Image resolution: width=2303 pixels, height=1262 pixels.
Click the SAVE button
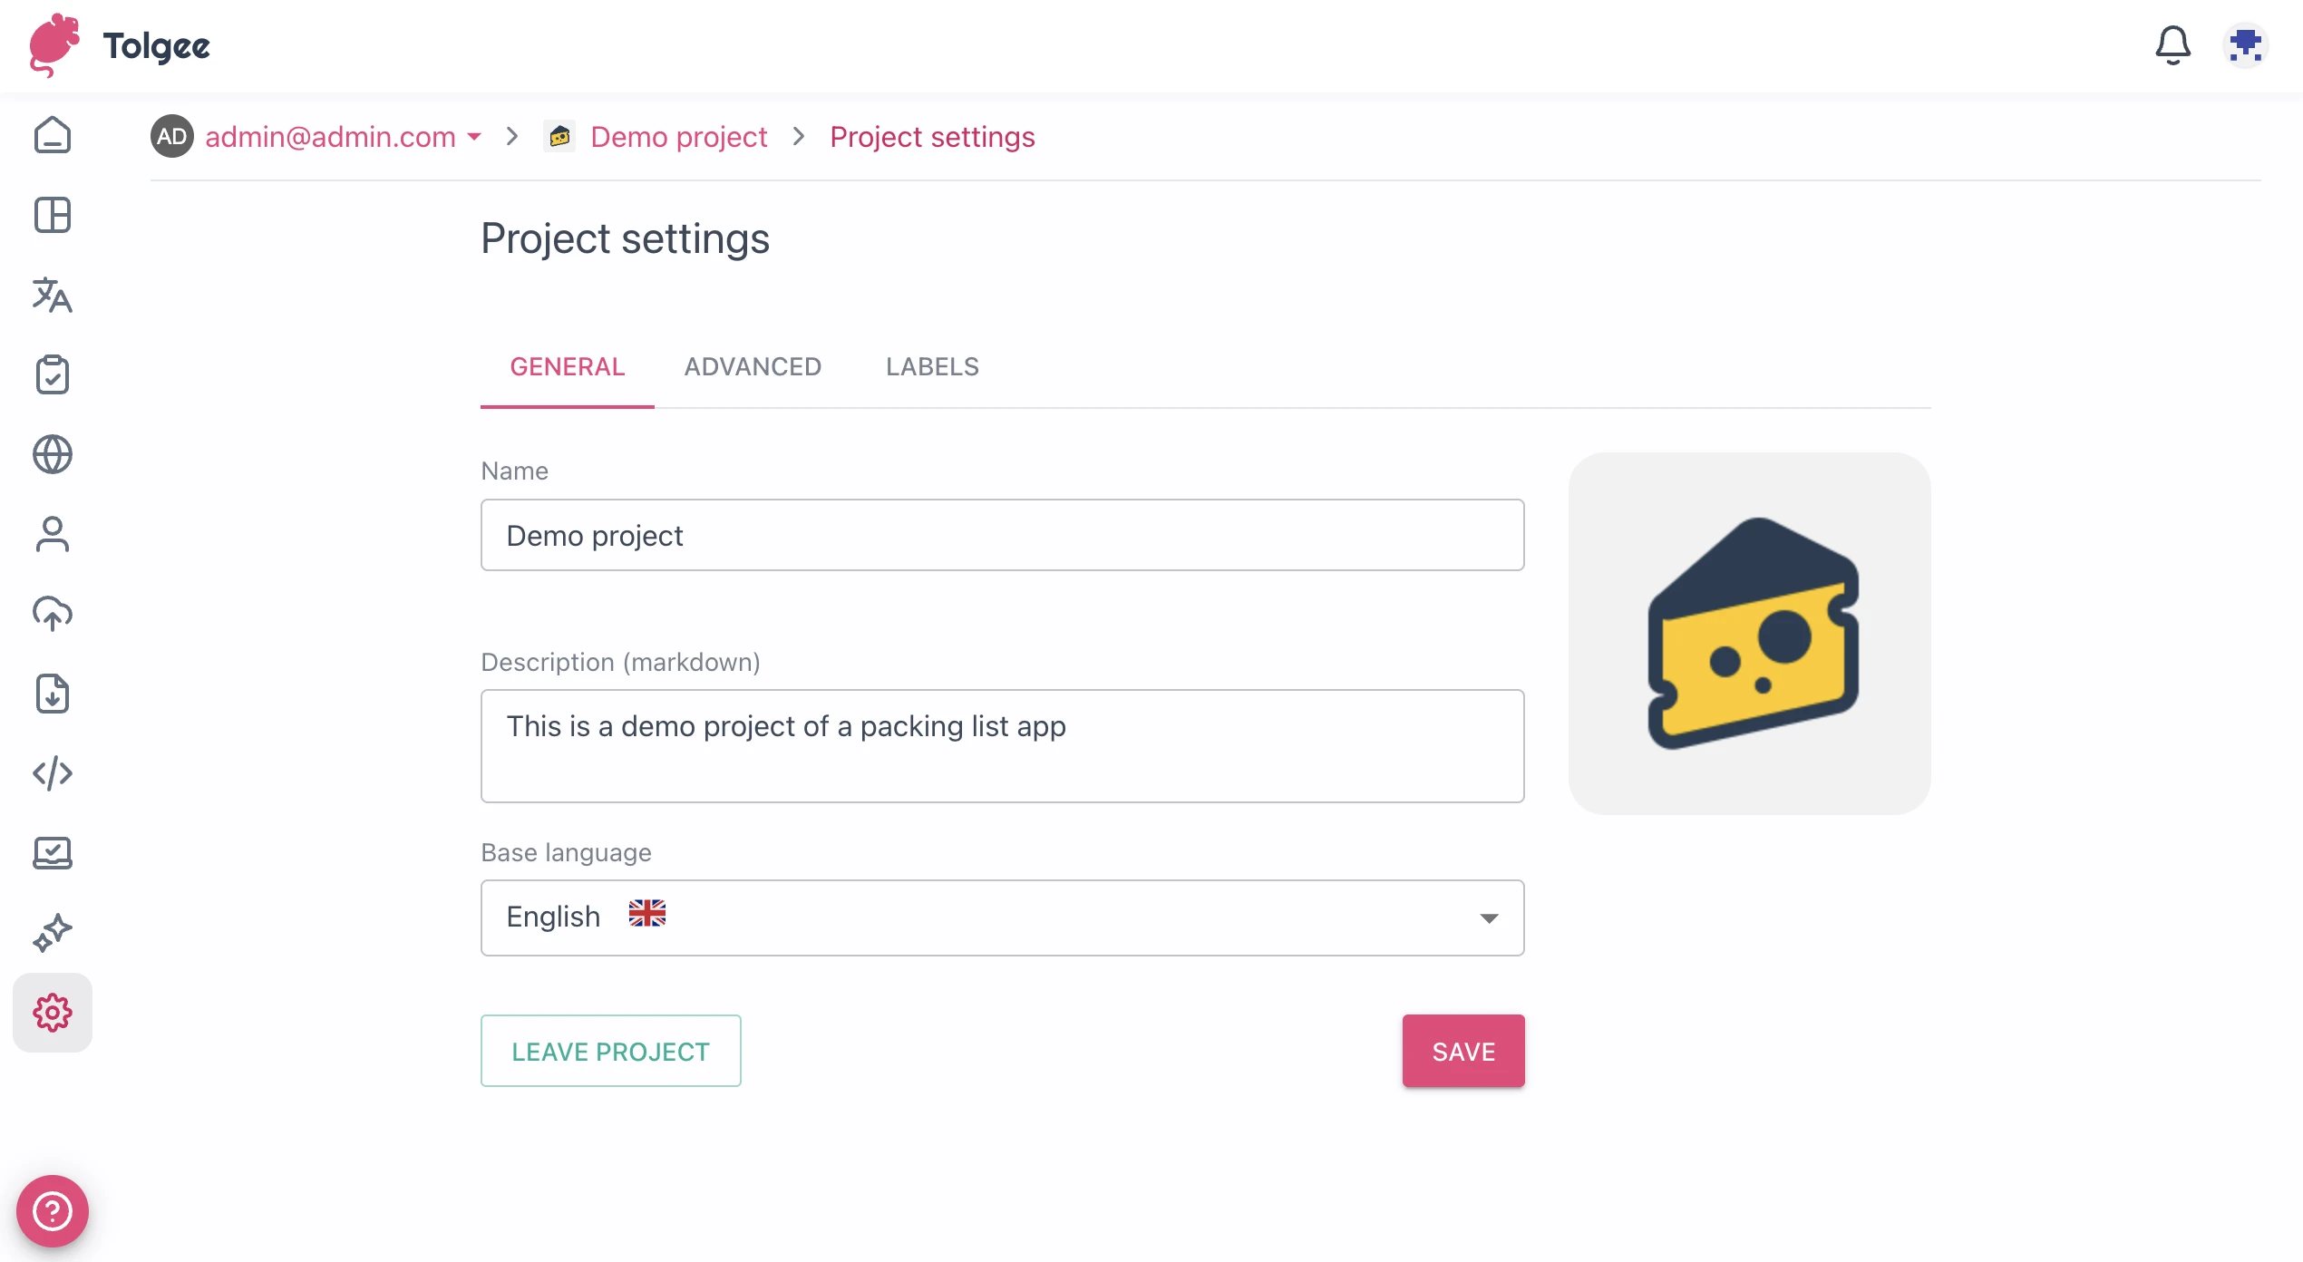pos(1462,1051)
